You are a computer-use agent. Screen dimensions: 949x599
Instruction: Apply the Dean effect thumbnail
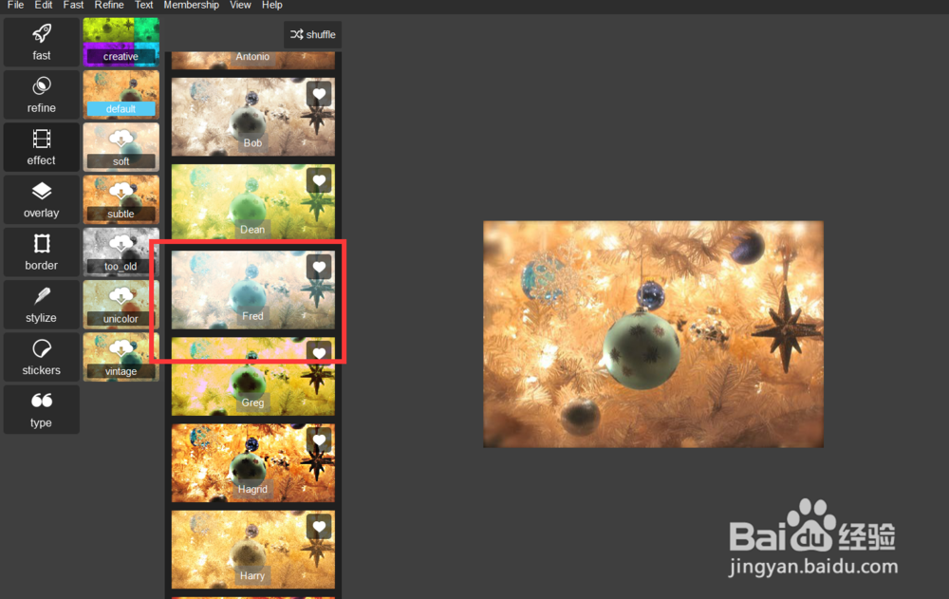click(x=253, y=203)
